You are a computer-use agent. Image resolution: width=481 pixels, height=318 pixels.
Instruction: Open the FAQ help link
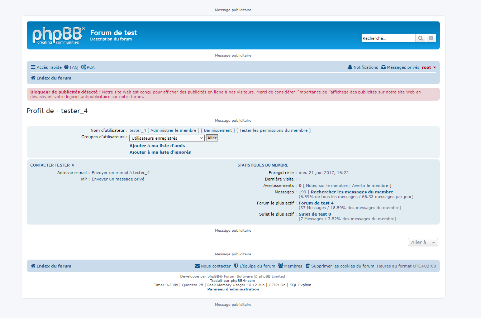point(71,67)
